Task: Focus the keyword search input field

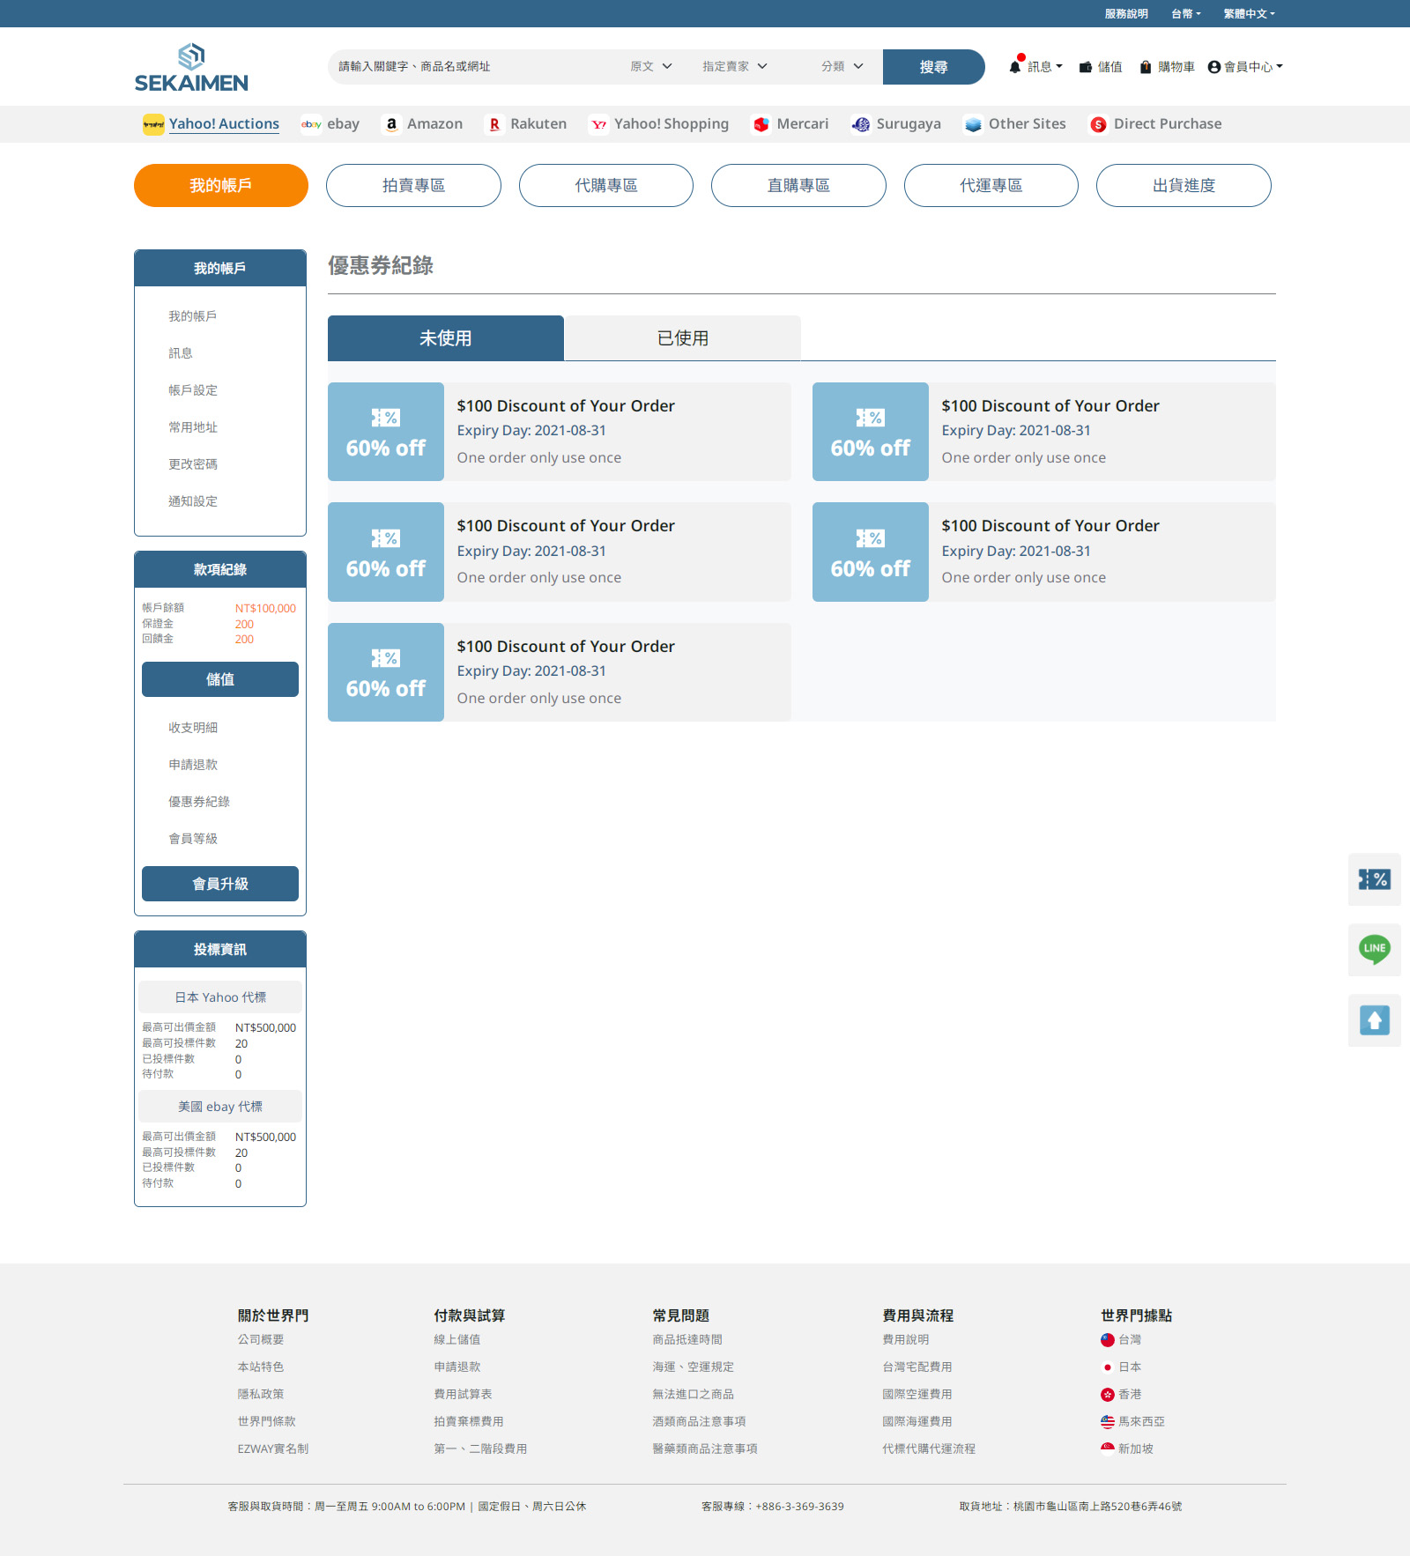Action: click(476, 67)
